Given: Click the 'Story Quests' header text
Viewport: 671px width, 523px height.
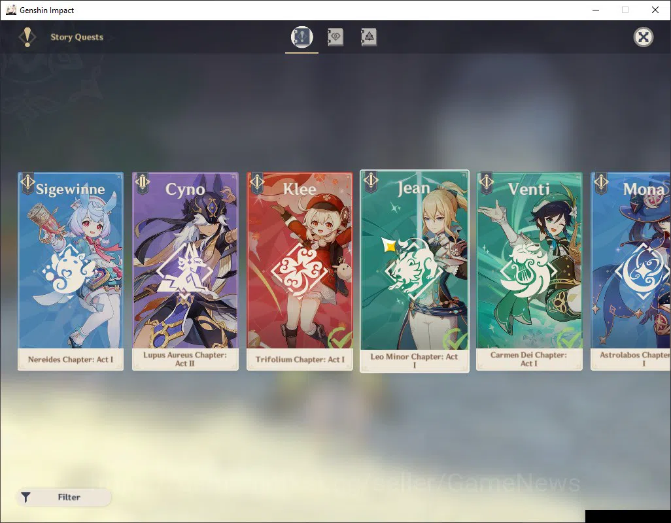Looking at the screenshot, I should pyautogui.click(x=77, y=37).
